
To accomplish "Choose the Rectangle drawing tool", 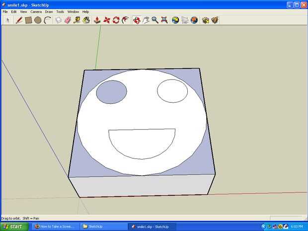I will pyautogui.click(x=28, y=20).
